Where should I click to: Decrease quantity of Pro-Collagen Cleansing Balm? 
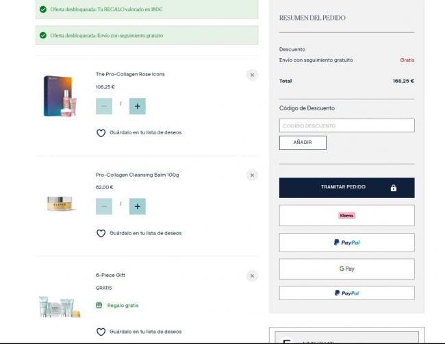pos(104,206)
